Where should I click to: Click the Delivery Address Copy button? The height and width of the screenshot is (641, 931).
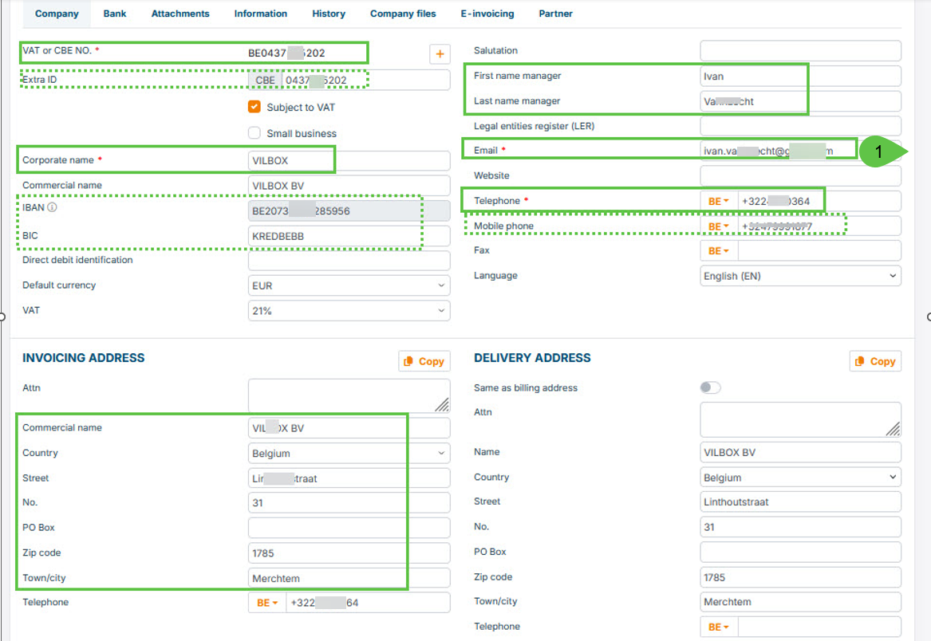coord(875,361)
